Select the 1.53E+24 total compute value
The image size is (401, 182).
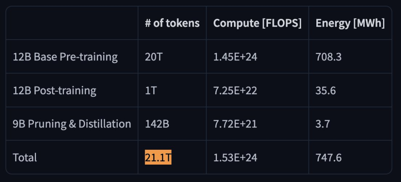[x=235, y=158]
